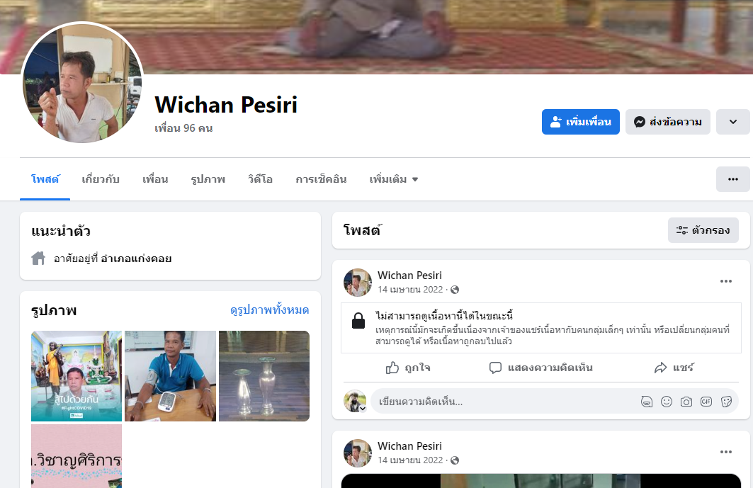Insert an avatar sticker in comment
The height and width of the screenshot is (488, 753).
click(647, 402)
